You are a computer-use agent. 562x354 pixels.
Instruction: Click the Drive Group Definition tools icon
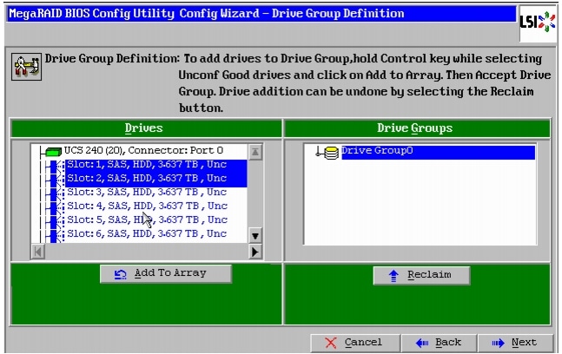[26, 67]
